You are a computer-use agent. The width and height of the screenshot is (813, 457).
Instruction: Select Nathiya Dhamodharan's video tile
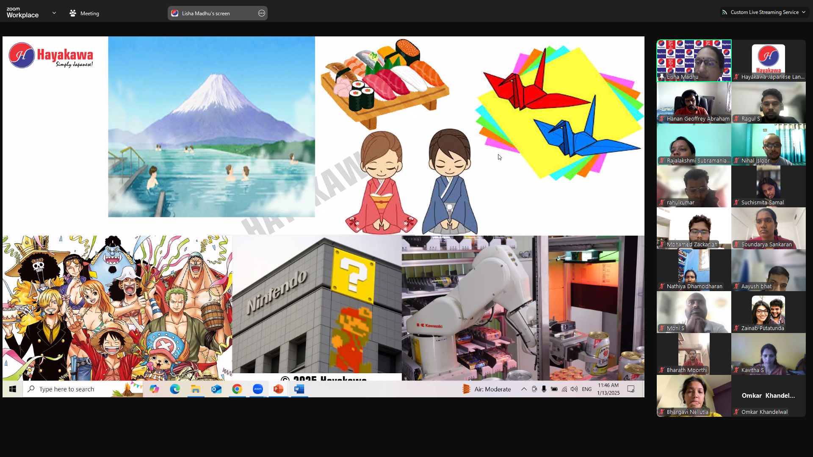coord(694,270)
